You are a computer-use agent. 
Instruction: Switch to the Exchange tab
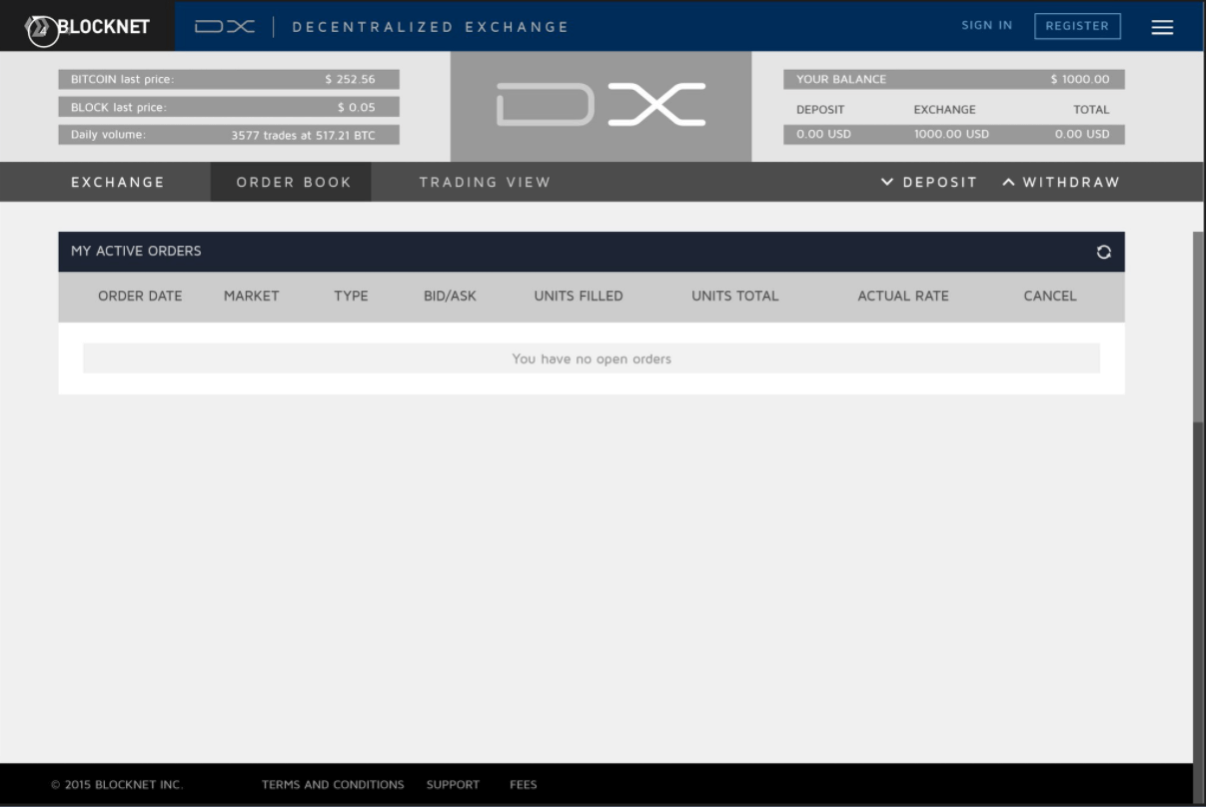(x=118, y=182)
